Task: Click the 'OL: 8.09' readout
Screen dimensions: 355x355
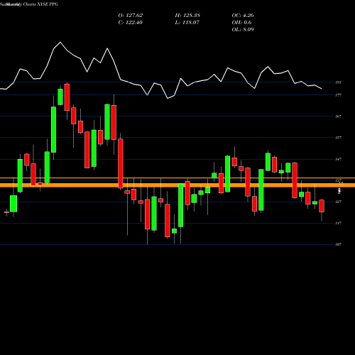Action: [243, 30]
